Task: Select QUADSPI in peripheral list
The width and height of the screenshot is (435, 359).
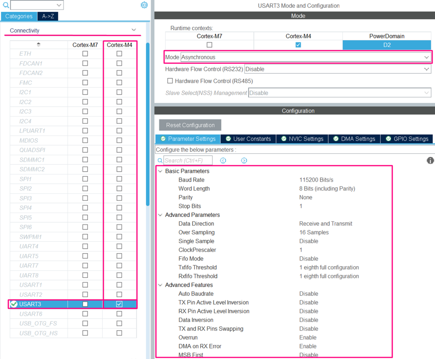Action: point(32,150)
